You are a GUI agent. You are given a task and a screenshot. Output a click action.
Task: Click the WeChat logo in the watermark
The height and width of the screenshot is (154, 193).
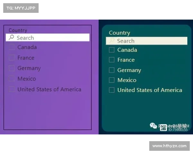[x=153, y=126]
